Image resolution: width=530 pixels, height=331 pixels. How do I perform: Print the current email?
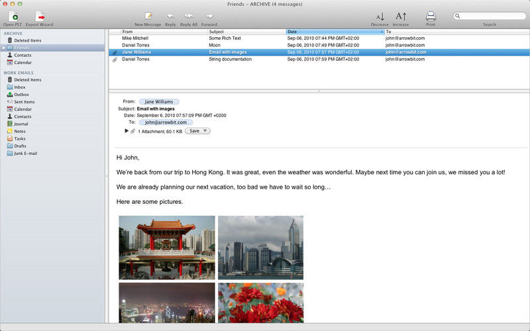tap(431, 16)
